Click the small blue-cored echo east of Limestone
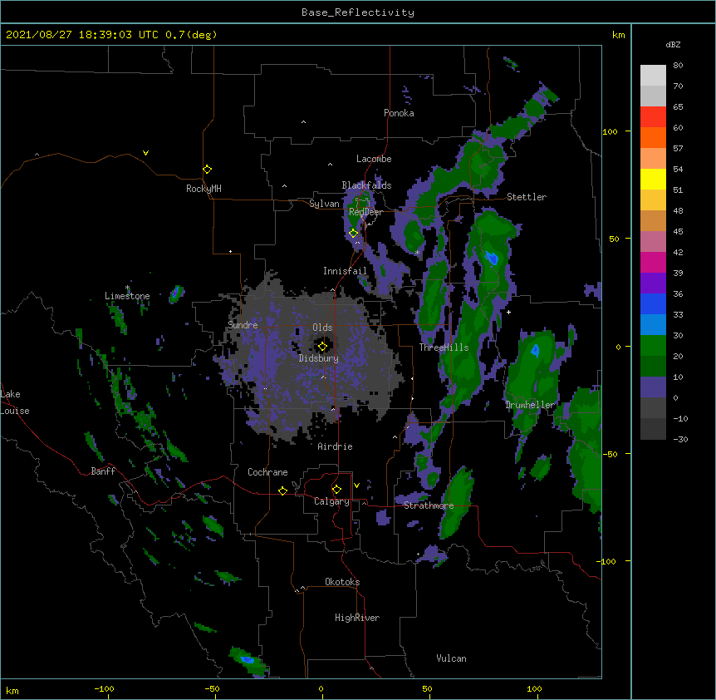The width and height of the screenshot is (716, 700). coord(176,293)
